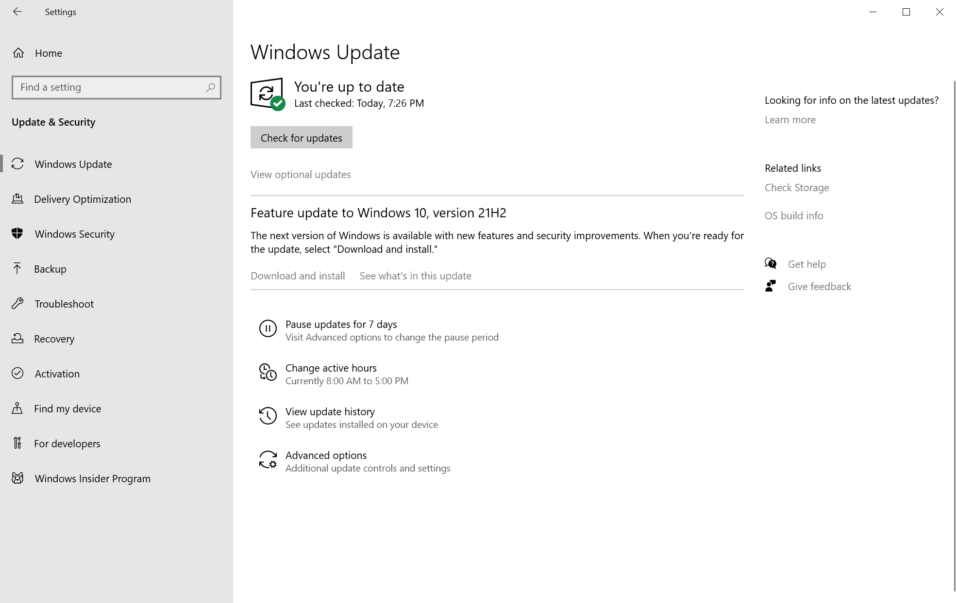The image size is (957, 603).
Task: Enable Windows Insider Program toggle
Action: tap(92, 478)
